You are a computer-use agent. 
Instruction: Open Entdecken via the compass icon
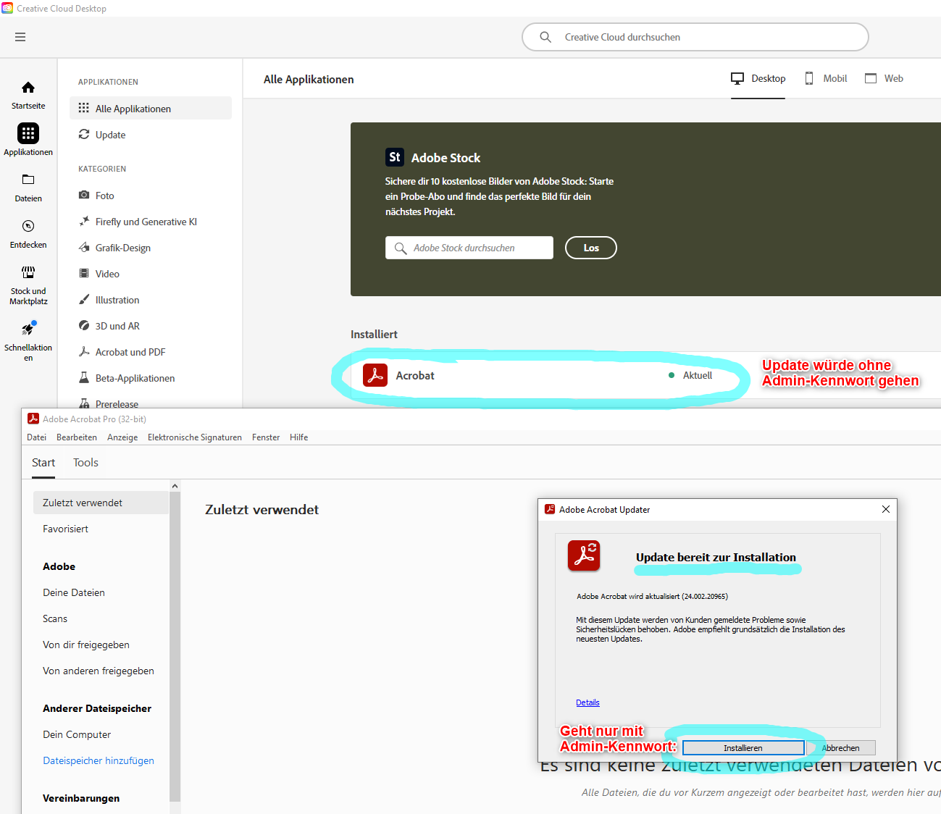[x=28, y=226]
